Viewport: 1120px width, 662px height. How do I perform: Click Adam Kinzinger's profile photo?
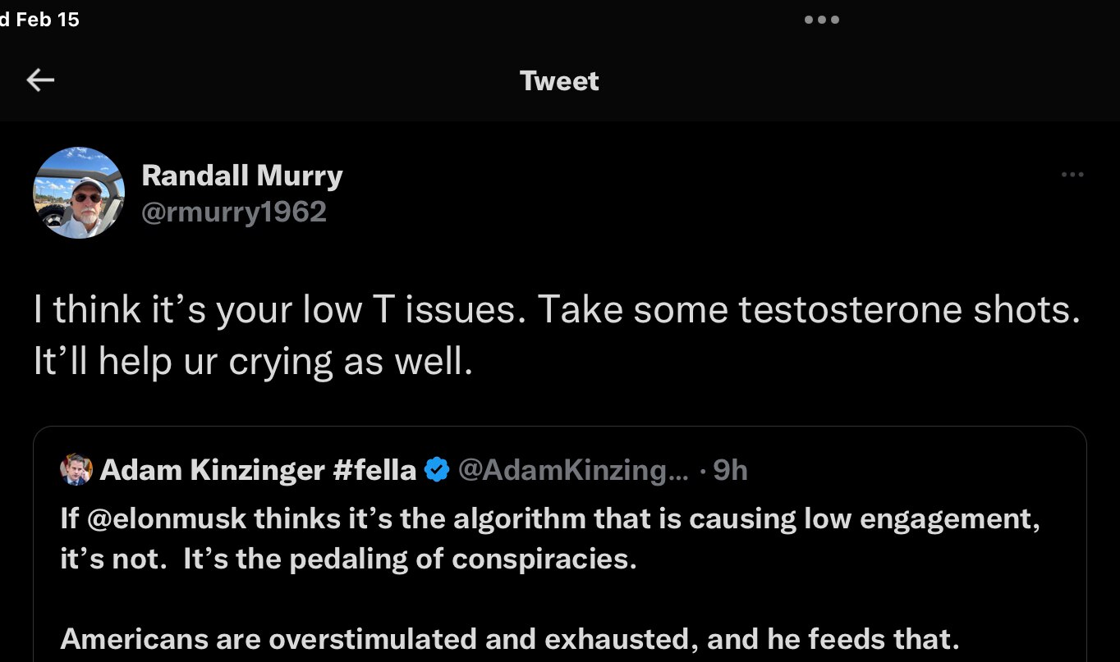tap(76, 469)
